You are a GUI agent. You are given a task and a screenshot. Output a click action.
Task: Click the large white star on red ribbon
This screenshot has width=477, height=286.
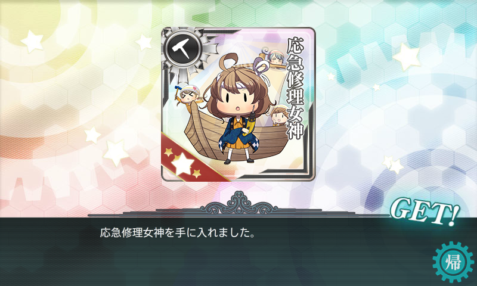click(x=182, y=163)
